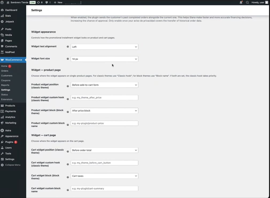Click the Payments dollar icon
Viewport: 270px width, 198px height.
[x=2, y=111]
